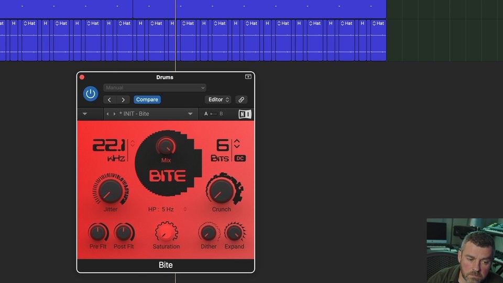Toggle the DC filter button
Image resolution: width=503 pixels, height=283 pixels.
pos(240,158)
